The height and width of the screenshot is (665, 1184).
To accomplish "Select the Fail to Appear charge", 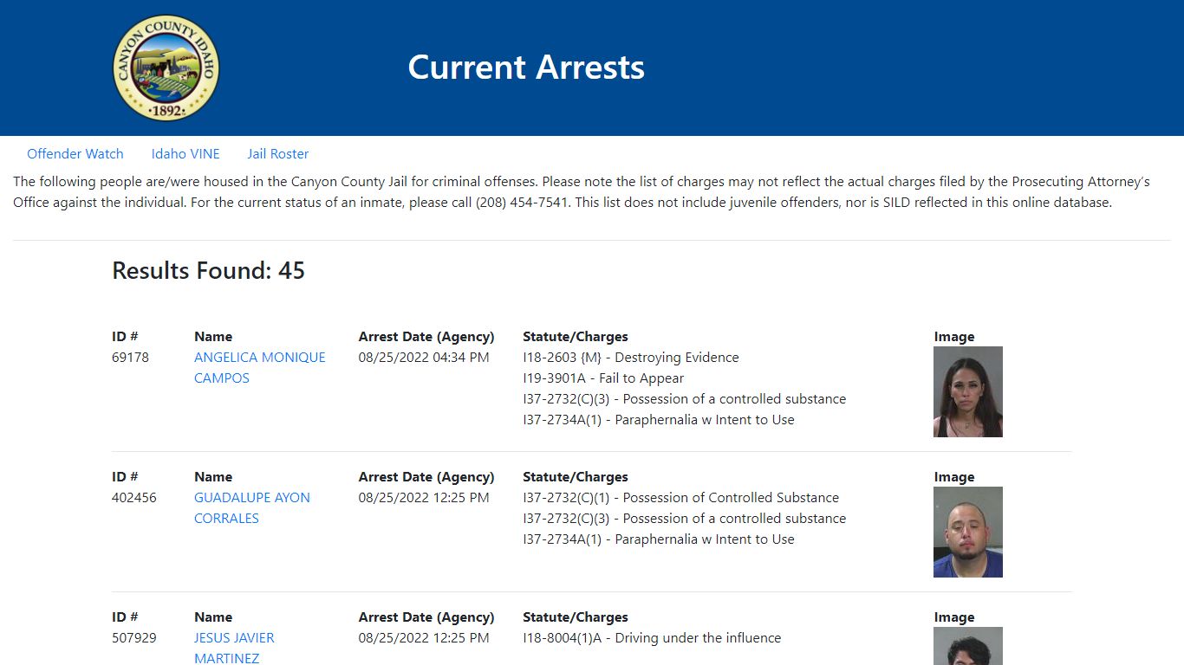I will pos(603,378).
